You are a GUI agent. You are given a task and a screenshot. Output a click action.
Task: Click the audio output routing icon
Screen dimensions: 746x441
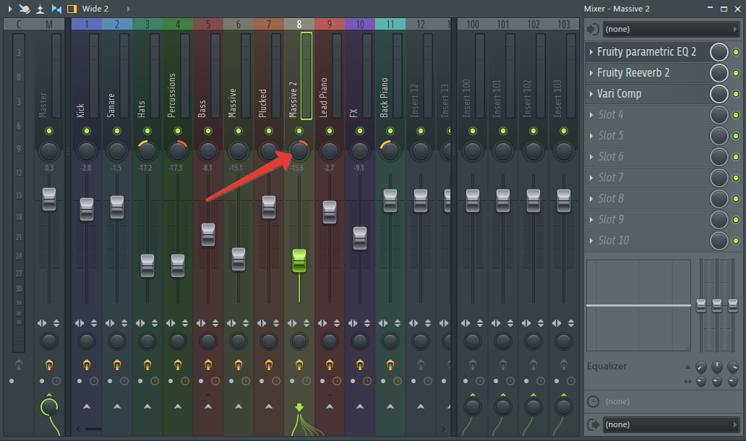593,424
